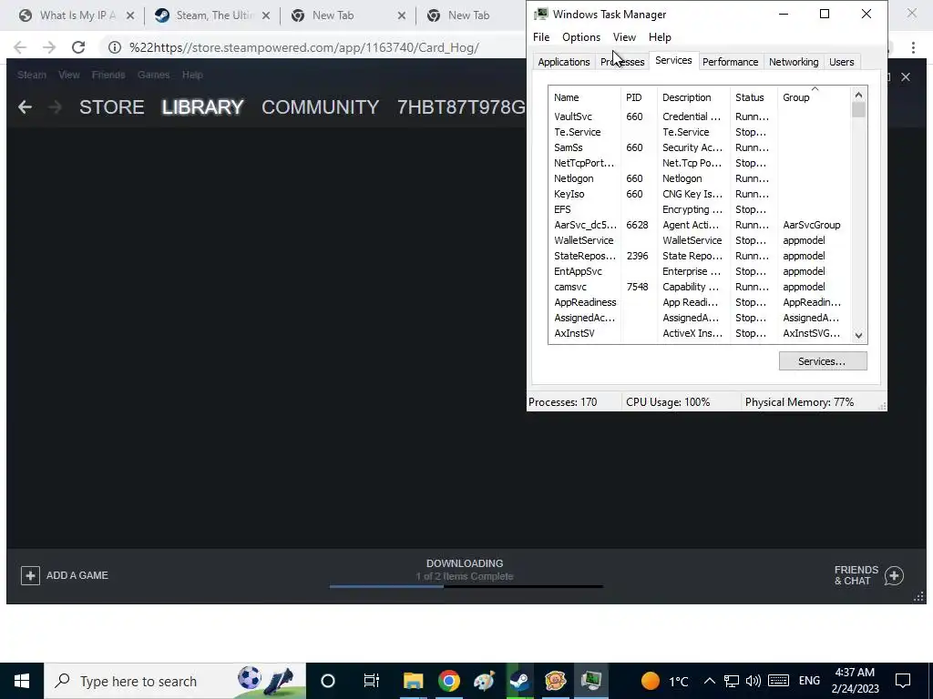Open the notification center icon
This screenshot has width=933, height=699.
[x=903, y=681]
